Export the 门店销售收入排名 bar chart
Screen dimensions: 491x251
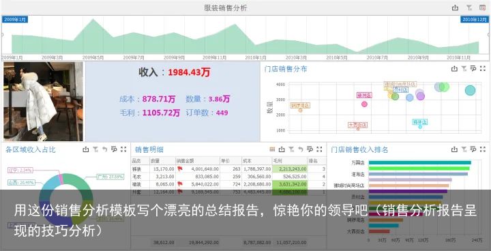click(x=454, y=149)
